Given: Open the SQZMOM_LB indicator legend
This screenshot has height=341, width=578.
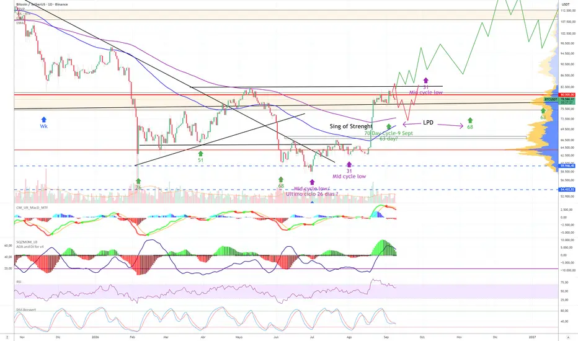Looking at the screenshot, I should click(x=26, y=242).
